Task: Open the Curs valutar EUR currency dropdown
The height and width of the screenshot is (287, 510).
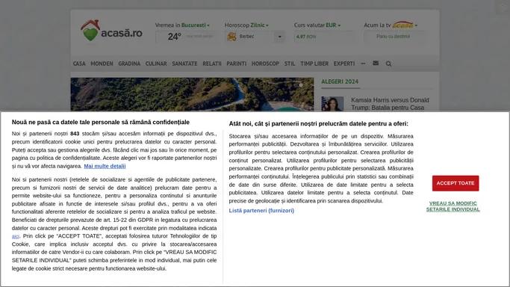Action: click(x=333, y=25)
